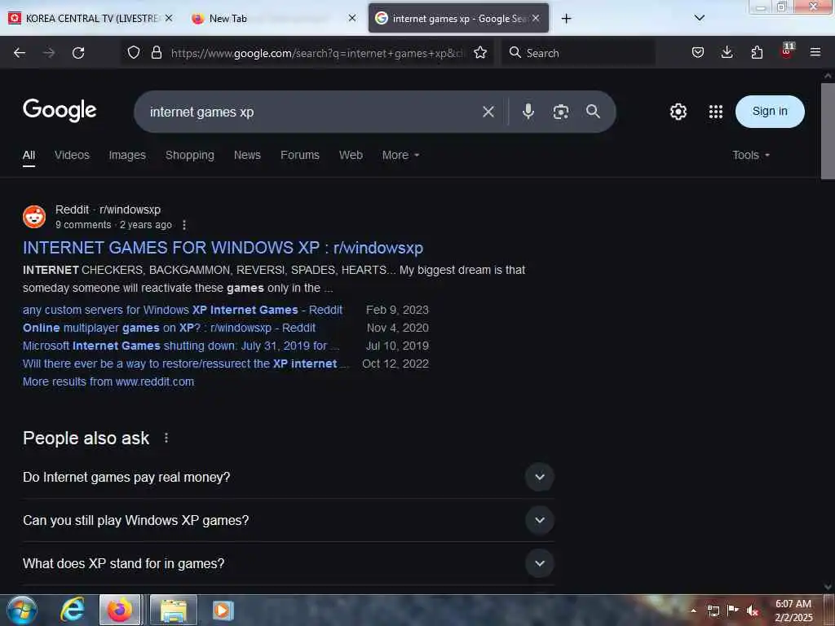Close the internet games xp tab
Viewport: 835px width, 626px height.
click(x=536, y=18)
